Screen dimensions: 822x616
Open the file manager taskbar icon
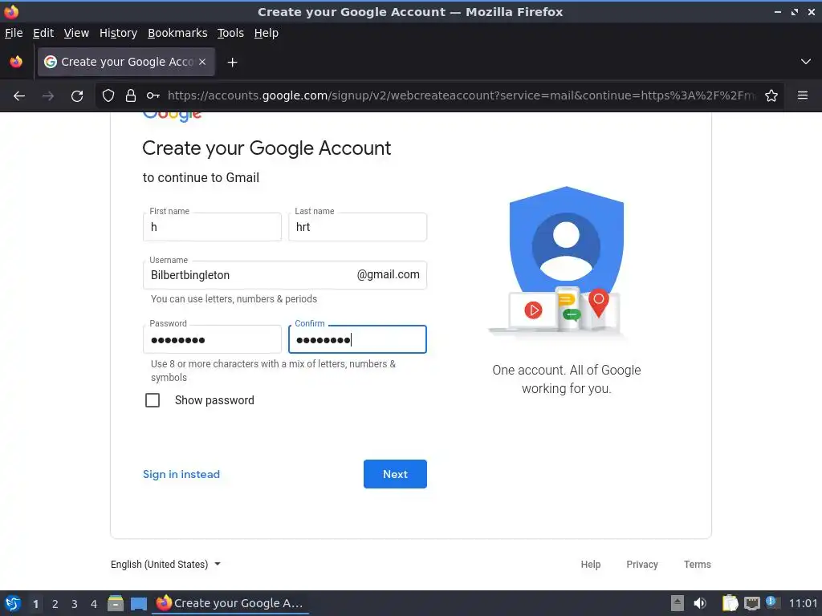pos(116,603)
